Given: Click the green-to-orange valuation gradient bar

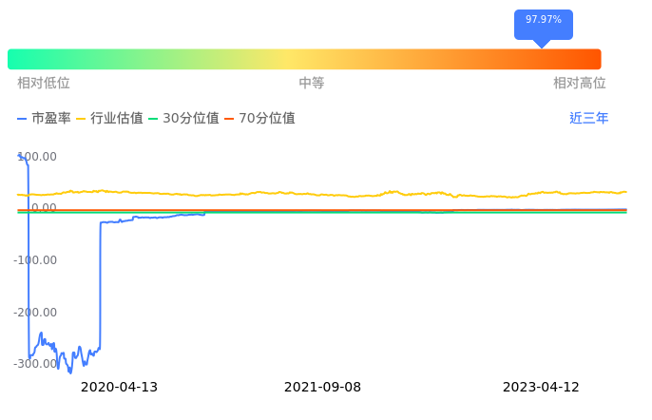Looking at the screenshot, I should click(x=304, y=59).
